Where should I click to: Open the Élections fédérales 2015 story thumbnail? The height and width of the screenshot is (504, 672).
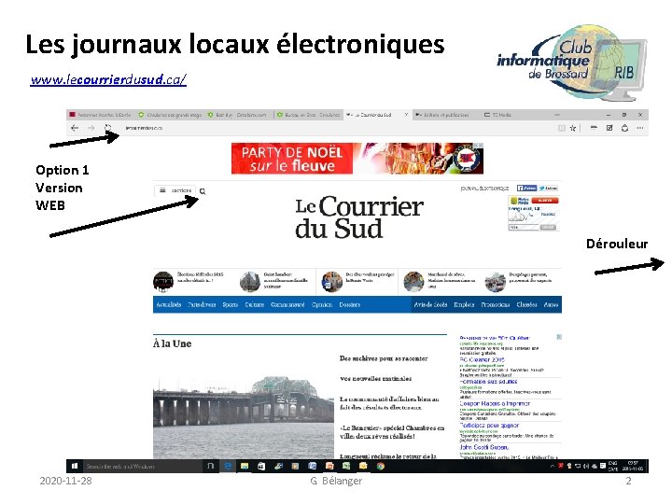coord(163,282)
